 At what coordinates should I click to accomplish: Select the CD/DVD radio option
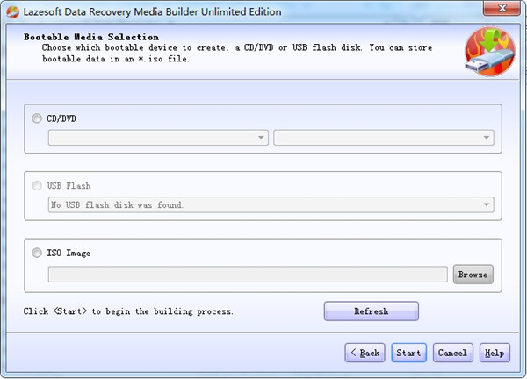(36, 118)
